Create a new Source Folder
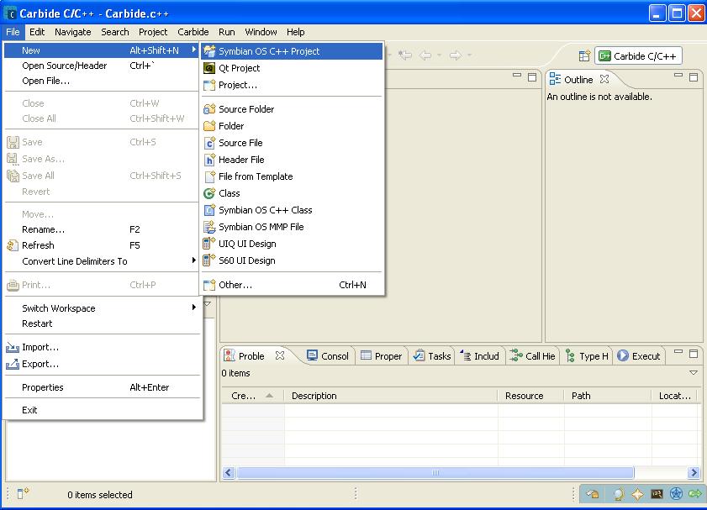Viewport: 707px width, 510px height. [292, 109]
